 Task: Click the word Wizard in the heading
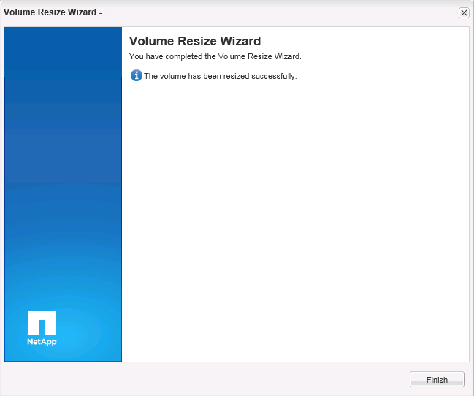(x=235, y=42)
